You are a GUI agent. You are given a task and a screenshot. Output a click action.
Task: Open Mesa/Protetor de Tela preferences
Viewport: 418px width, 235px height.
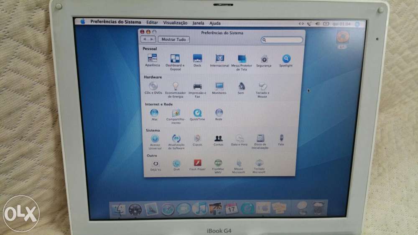(x=242, y=63)
